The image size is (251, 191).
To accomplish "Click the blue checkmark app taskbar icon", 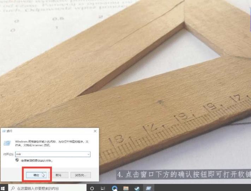I will [137, 188].
